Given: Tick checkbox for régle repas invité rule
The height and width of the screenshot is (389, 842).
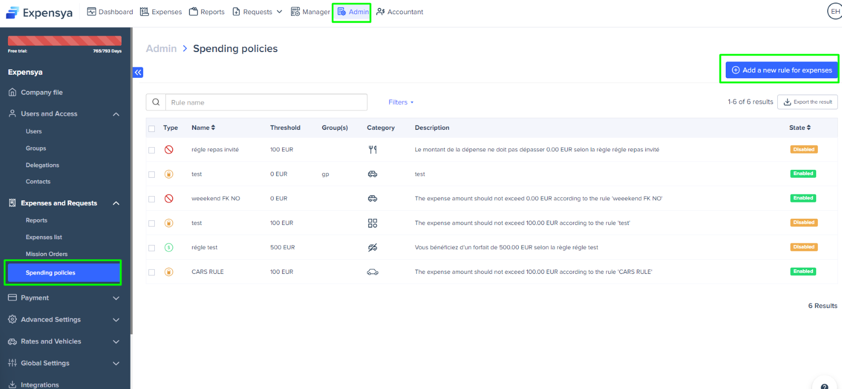Looking at the screenshot, I should (152, 150).
